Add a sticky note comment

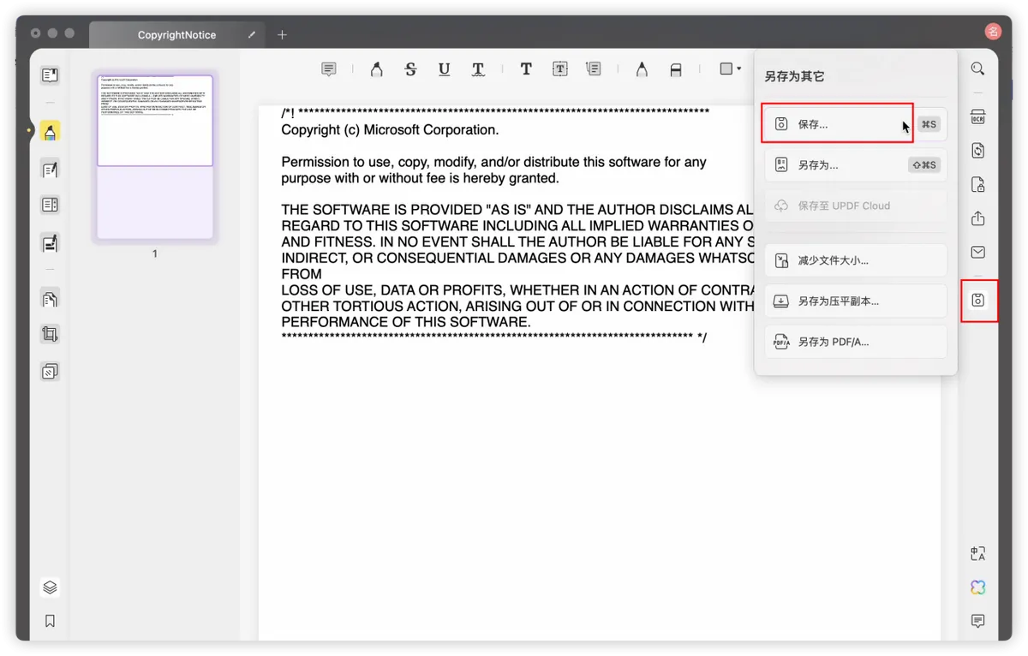329,69
